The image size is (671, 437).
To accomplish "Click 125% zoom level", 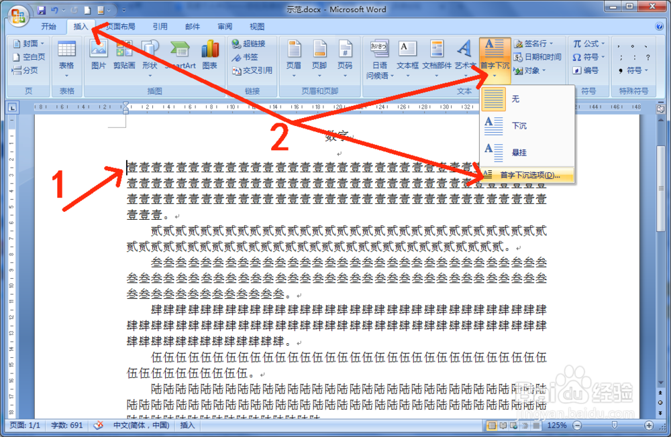I will pyautogui.click(x=557, y=426).
